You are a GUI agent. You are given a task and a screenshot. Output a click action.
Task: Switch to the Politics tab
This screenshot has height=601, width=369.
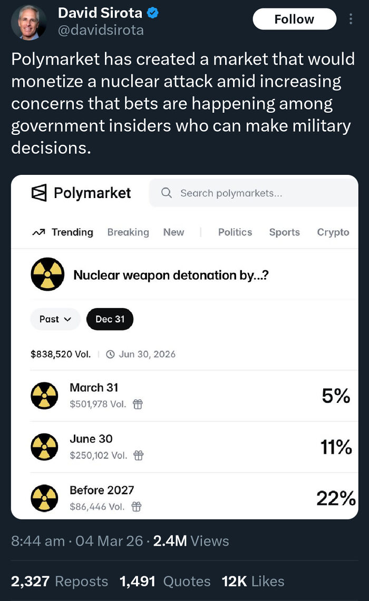(x=235, y=232)
